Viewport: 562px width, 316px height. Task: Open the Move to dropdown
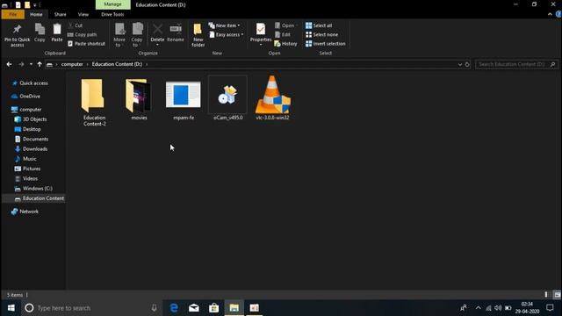119,35
